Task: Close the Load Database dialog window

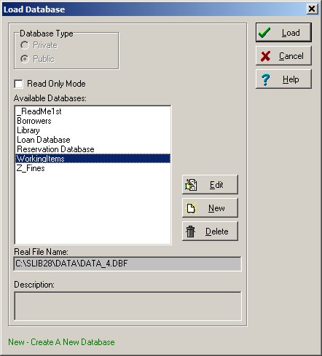Action: pyautogui.click(x=312, y=9)
